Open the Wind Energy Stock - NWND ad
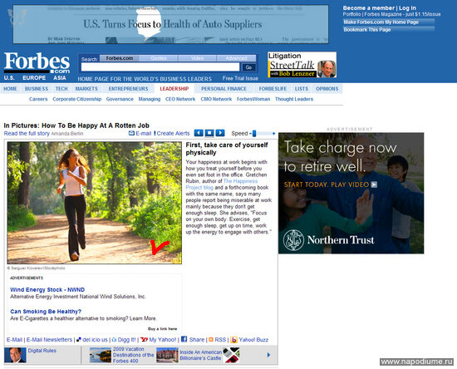Screen dimensions: 457x369 point(47,290)
